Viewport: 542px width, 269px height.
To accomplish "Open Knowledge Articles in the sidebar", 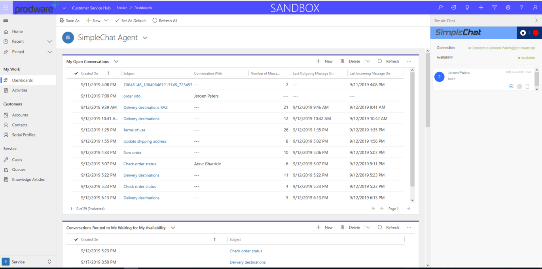I will point(28,180).
